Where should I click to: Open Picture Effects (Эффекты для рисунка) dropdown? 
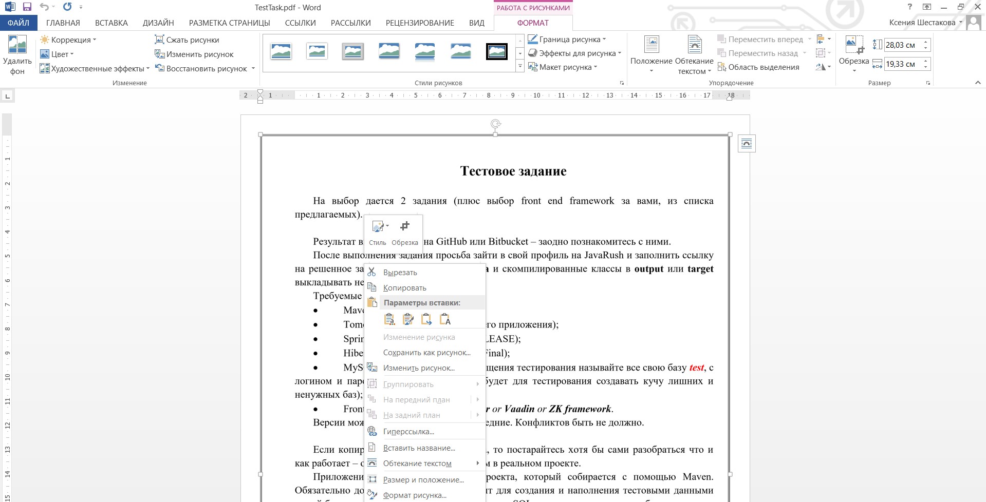[x=575, y=53]
